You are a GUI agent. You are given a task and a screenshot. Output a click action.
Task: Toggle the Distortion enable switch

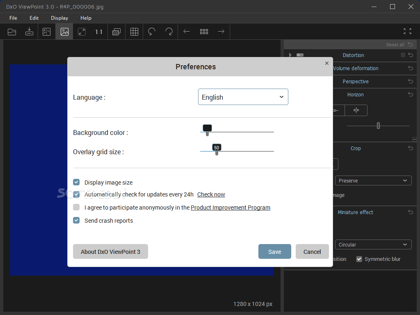[300, 55]
